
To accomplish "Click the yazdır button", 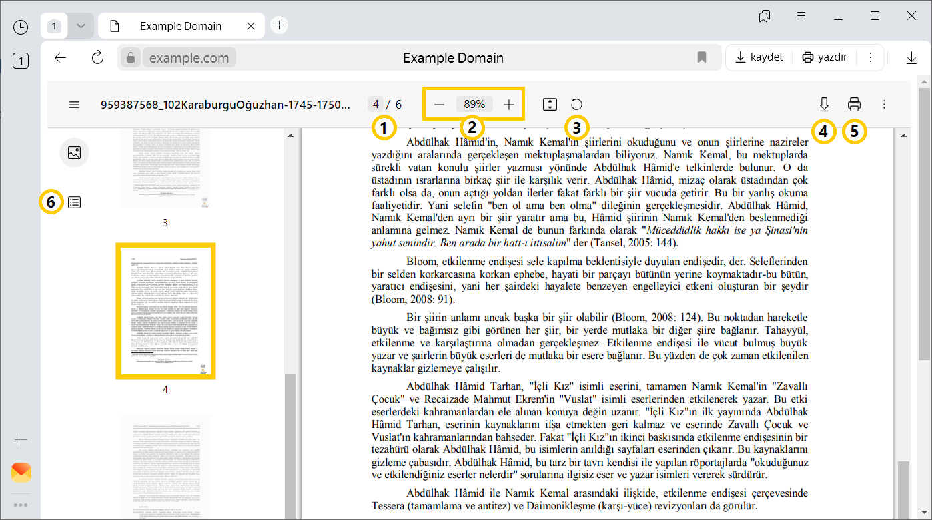I will [824, 57].
